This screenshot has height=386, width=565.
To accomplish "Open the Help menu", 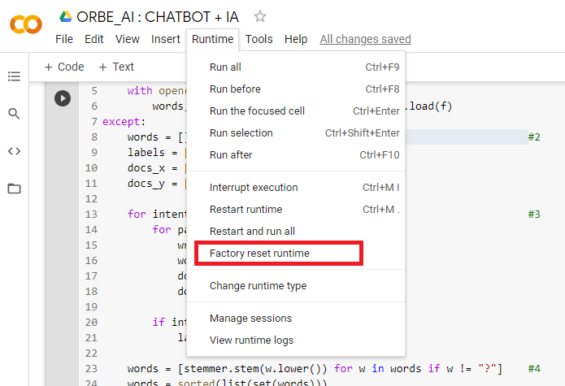I will click(296, 39).
